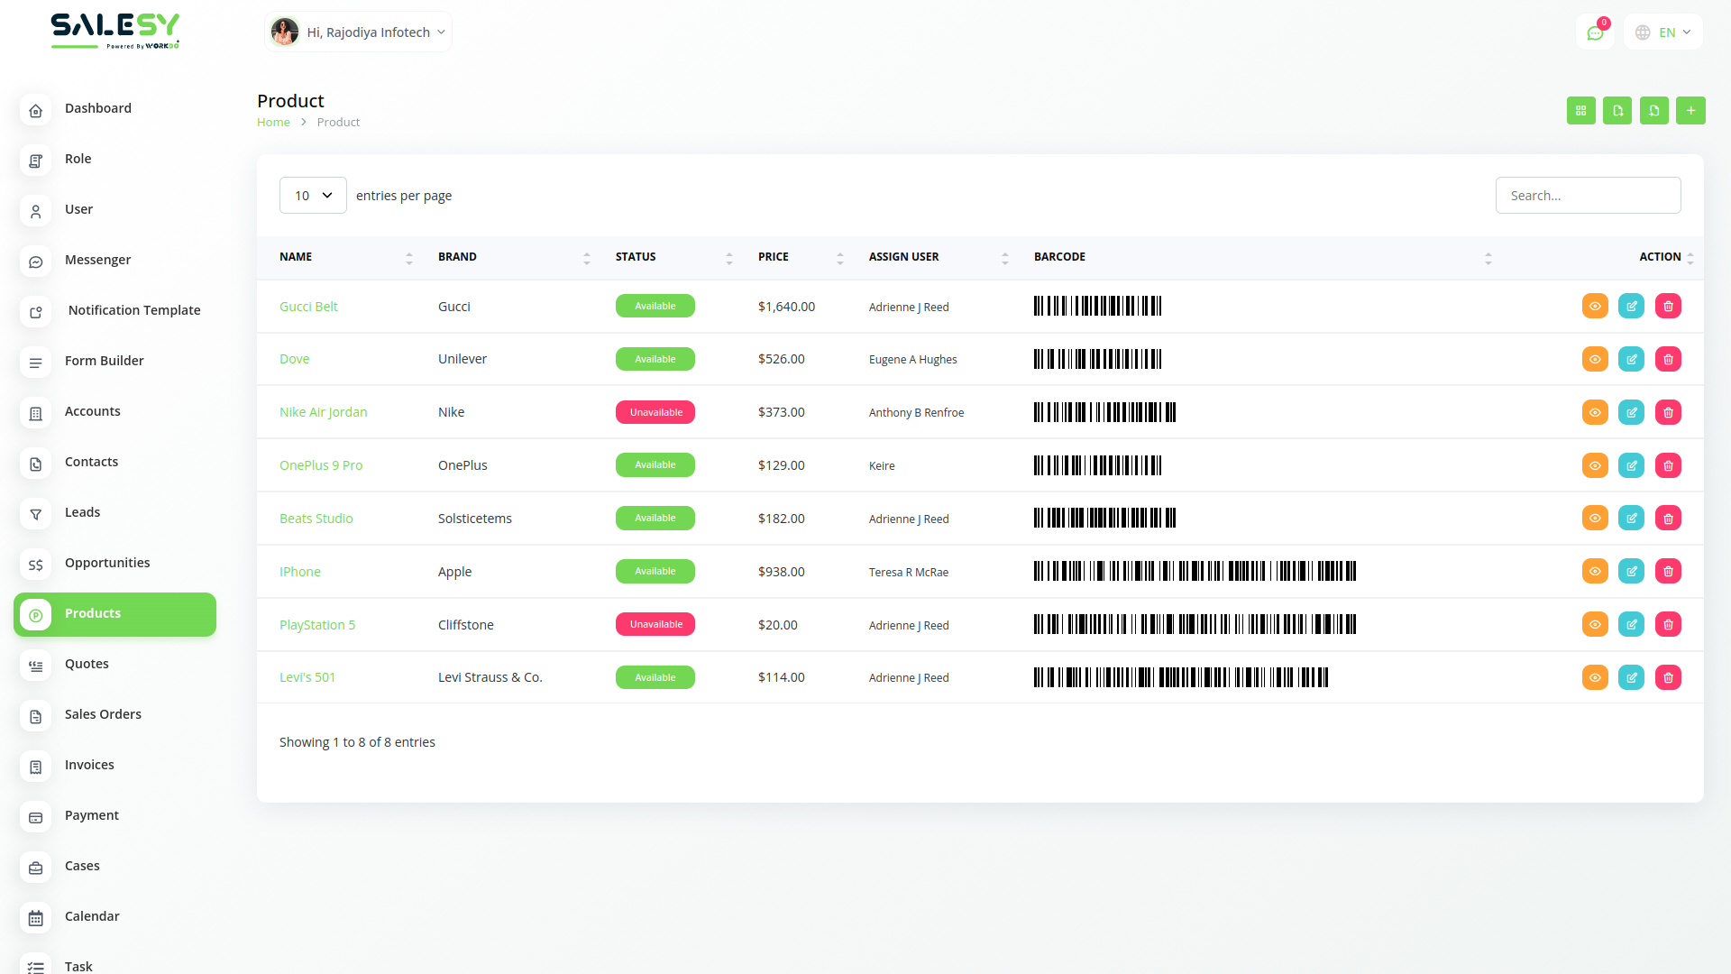This screenshot has height=974, width=1731.
Task: Edit the Levi's 501 product
Action: pyautogui.click(x=1631, y=678)
